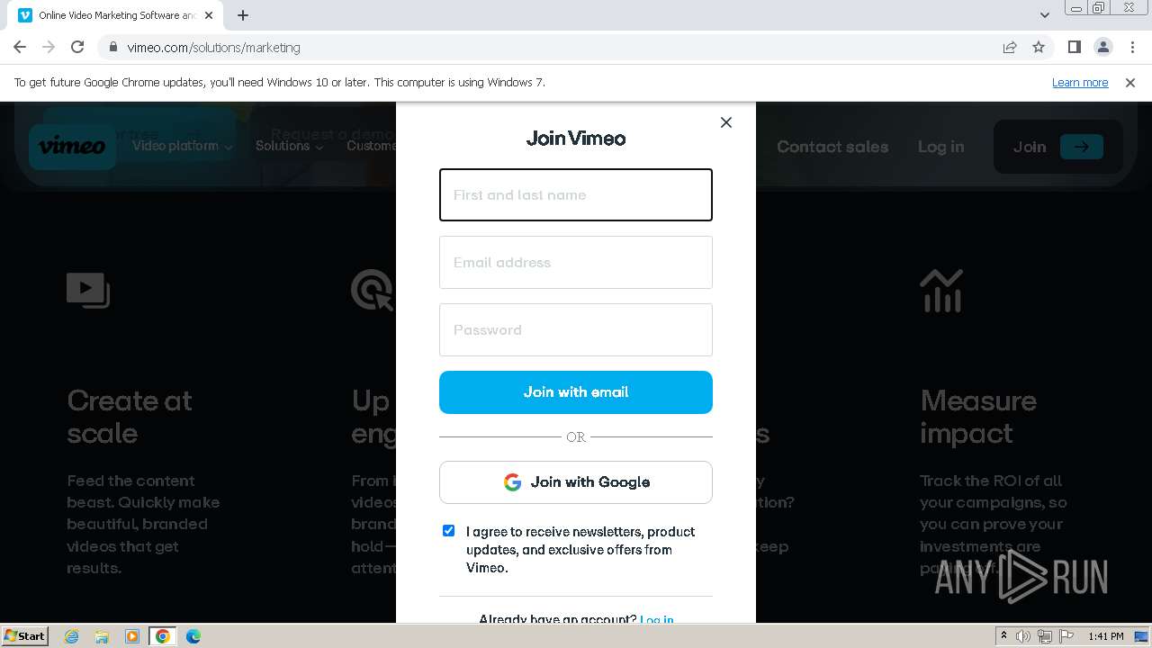Viewport: 1152px width, 648px height.
Task: Focus the First and last name field
Action: pyautogui.click(x=576, y=194)
